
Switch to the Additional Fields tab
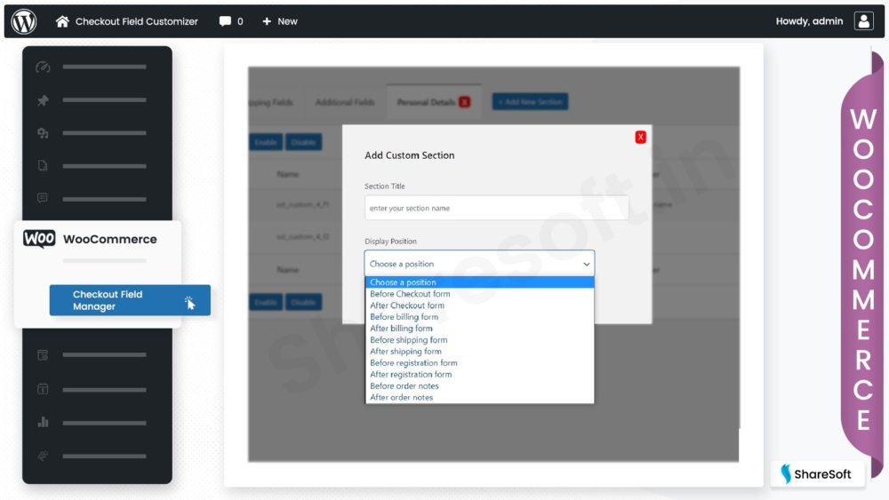[x=345, y=102]
